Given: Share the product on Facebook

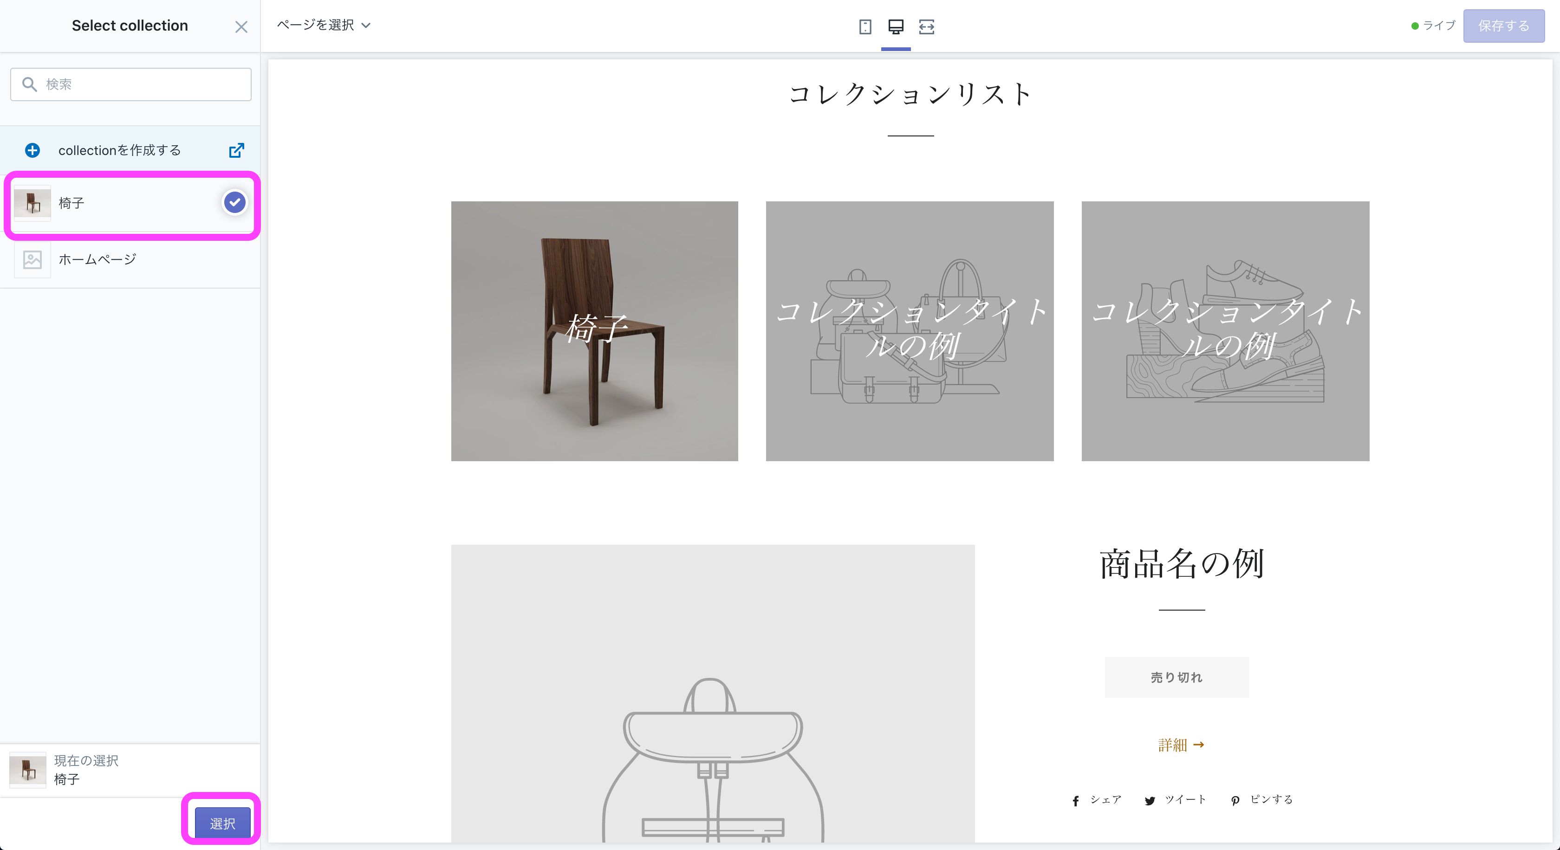Looking at the screenshot, I should click(1076, 800).
